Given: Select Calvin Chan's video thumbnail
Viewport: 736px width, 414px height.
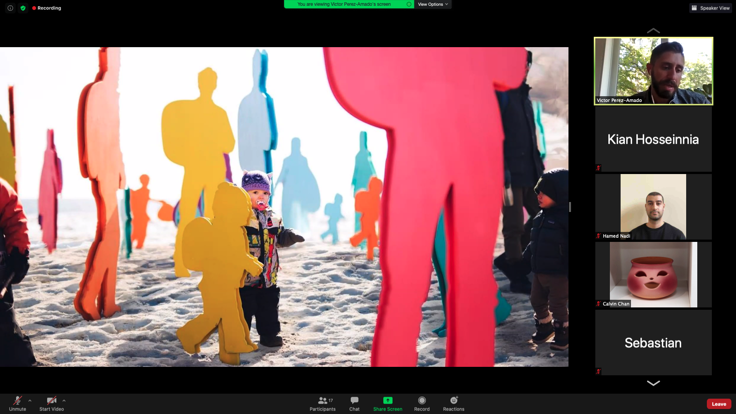Looking at the screenshot, I should (653, 275).
